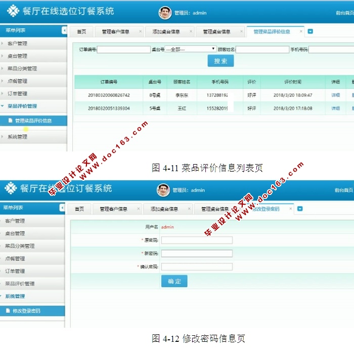Switch to the 添加桌台信息 tab in the bottom panel
This screenshot has width=354, height=360.
point(164,209)
